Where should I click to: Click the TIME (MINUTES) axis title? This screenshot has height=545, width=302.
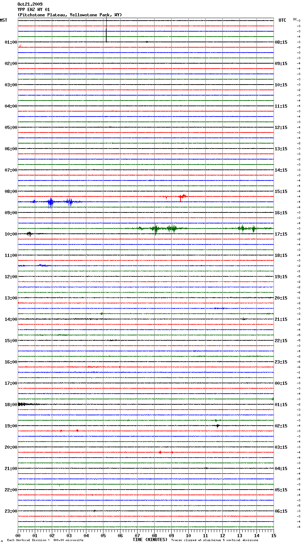click(x=150, y=540)
